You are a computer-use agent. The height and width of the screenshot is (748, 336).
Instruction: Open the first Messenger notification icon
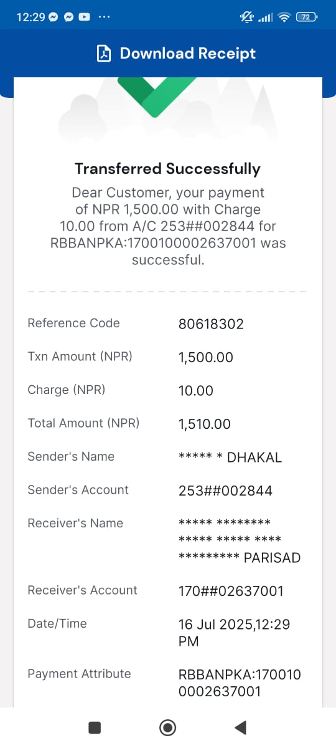pyautogui.click(x=54, y=17)
